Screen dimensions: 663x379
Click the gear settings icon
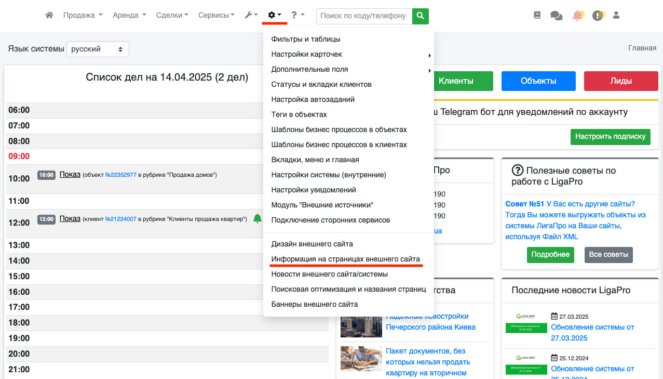274,16
